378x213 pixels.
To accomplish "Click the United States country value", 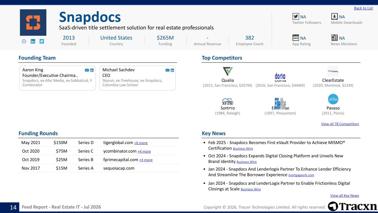I will click(116, 38).
